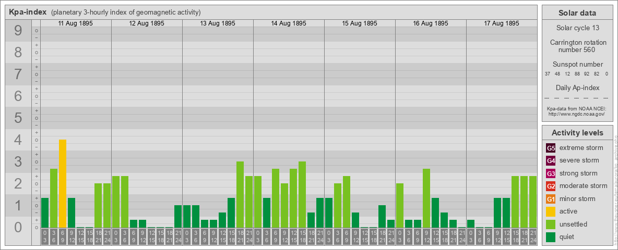Click the 'moderate storm' legend label

(x=584, y=186)
